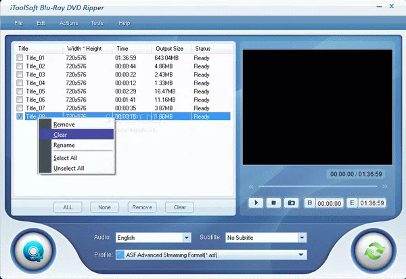Click the None button below the list

(x=104, y=207)
